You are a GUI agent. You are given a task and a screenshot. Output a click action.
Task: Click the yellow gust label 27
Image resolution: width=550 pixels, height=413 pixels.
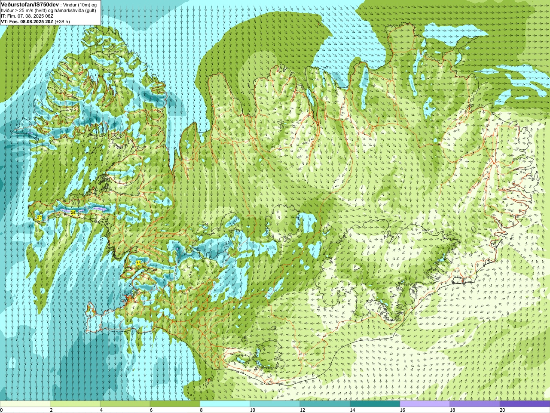pos(40,218)
